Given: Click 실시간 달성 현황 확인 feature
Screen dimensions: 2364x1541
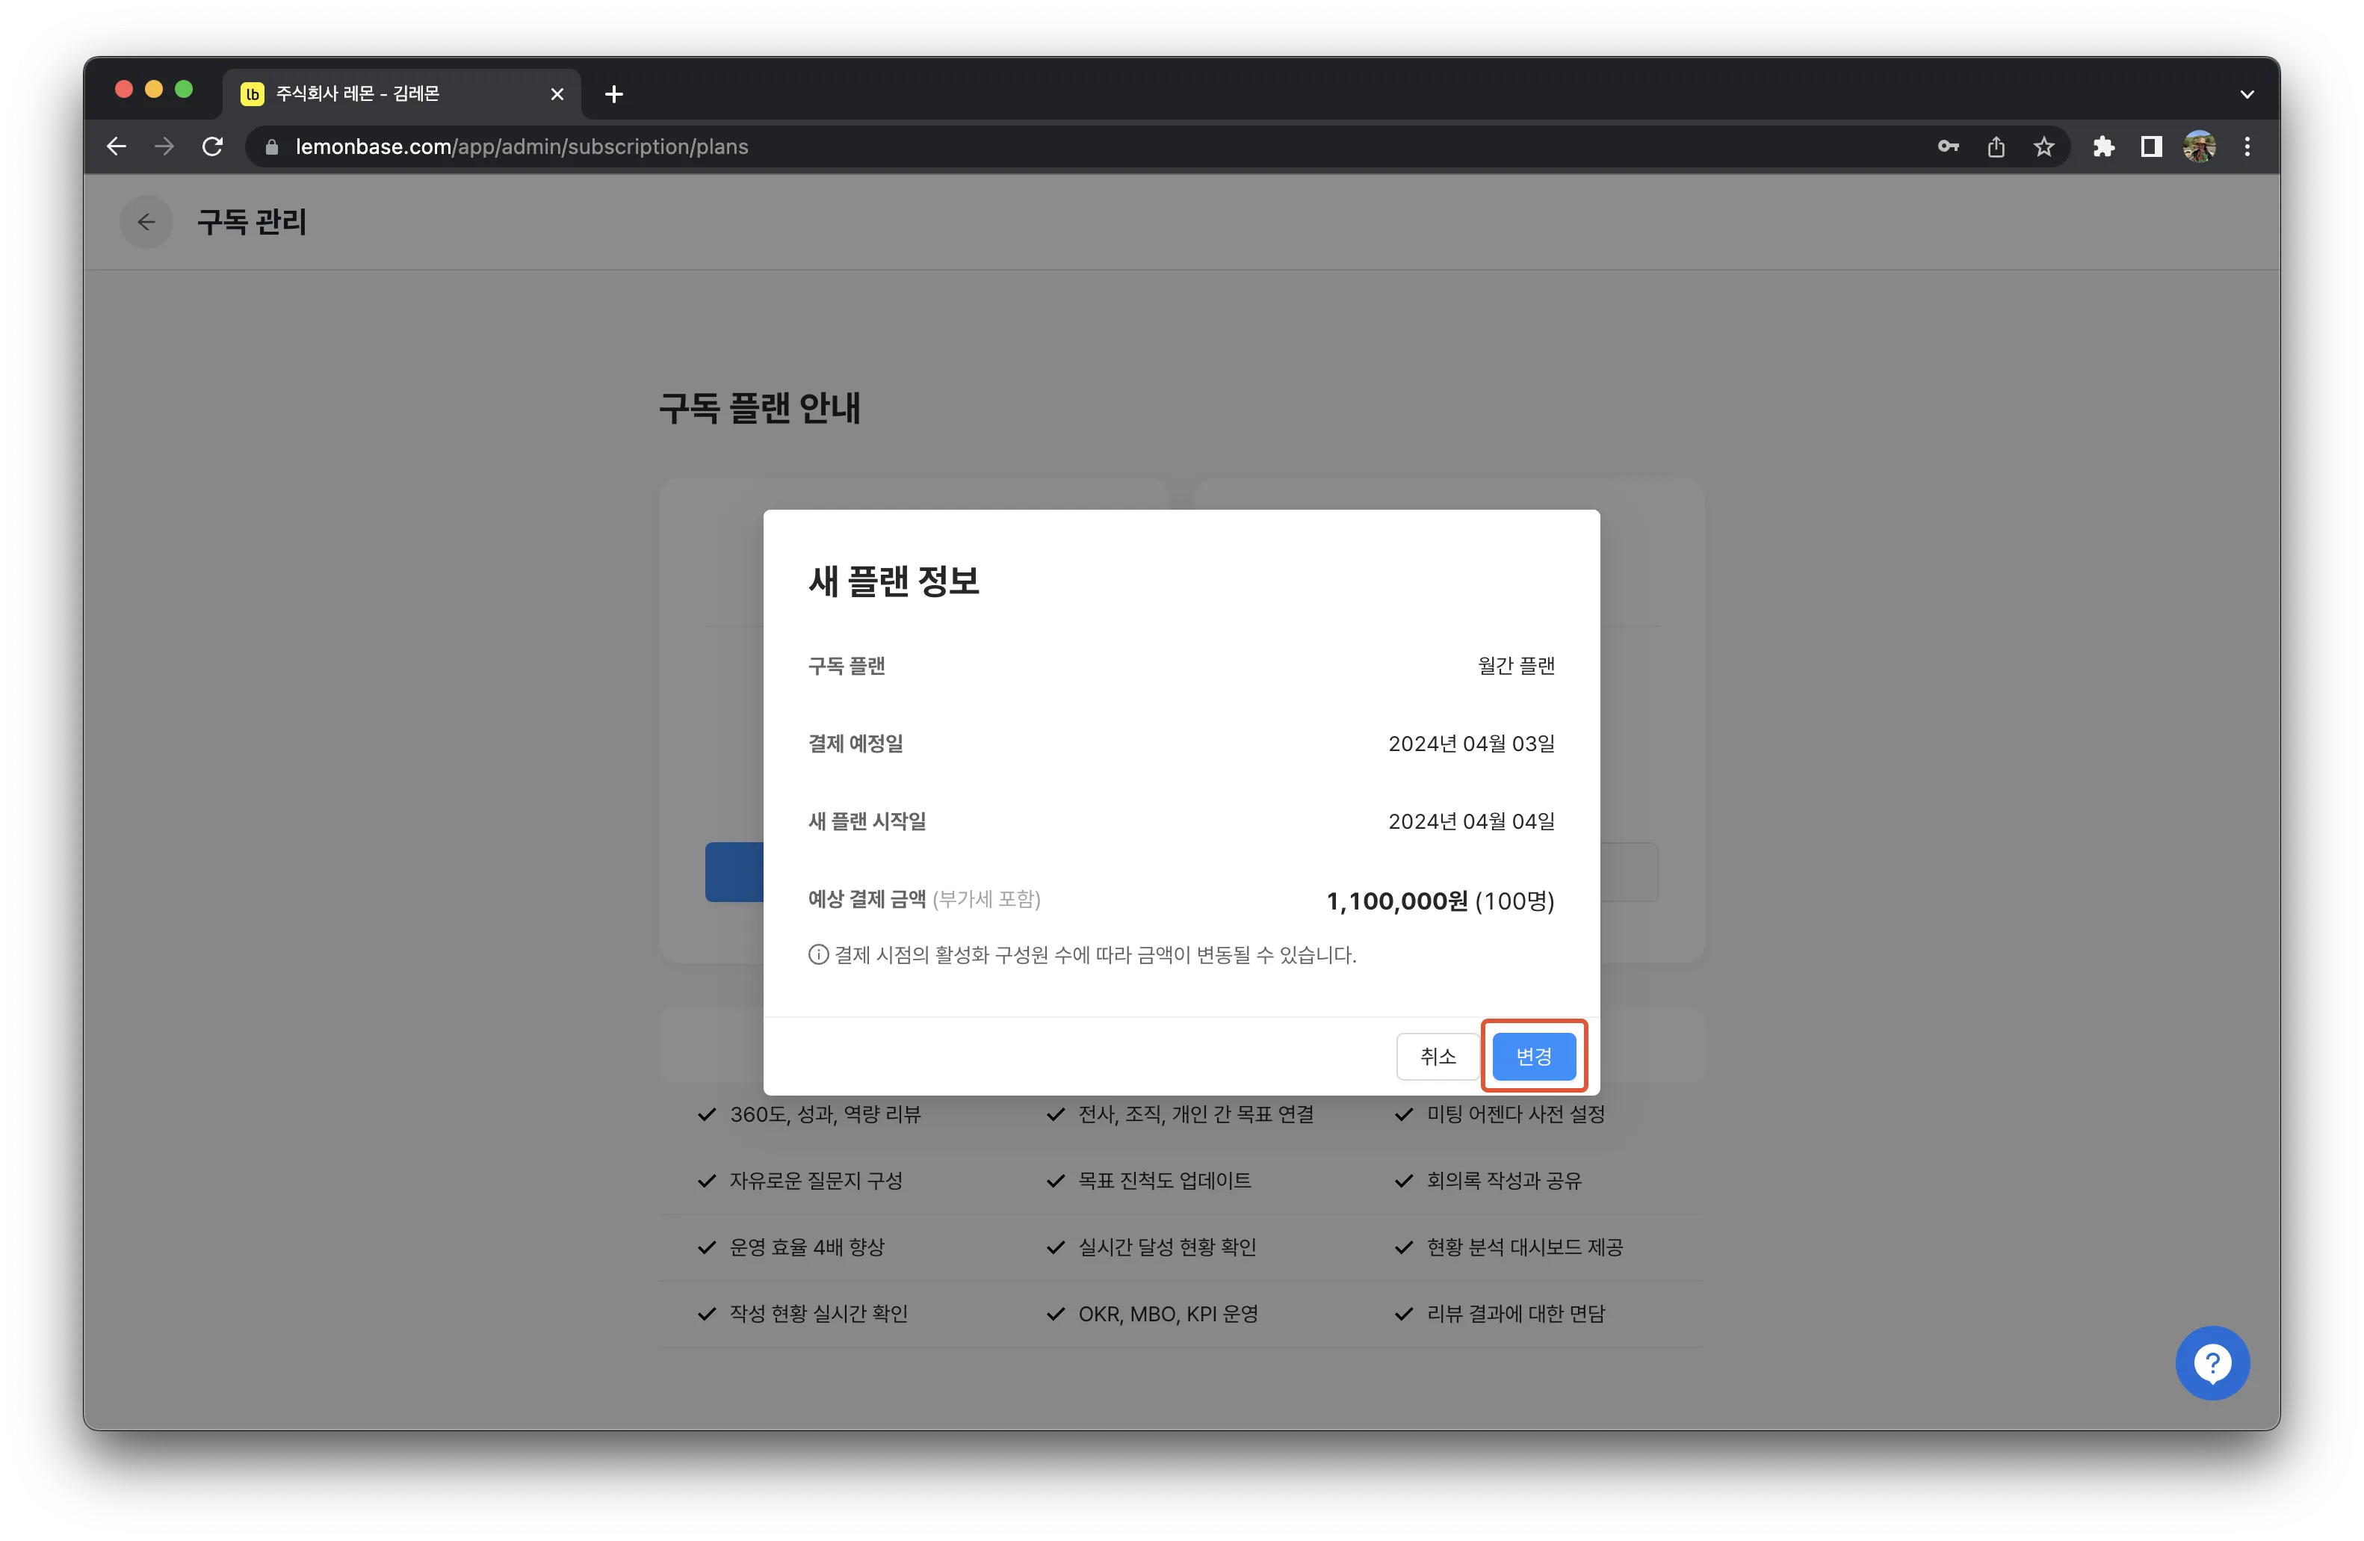Looking at the screenshot, I should [1167, 1247].
